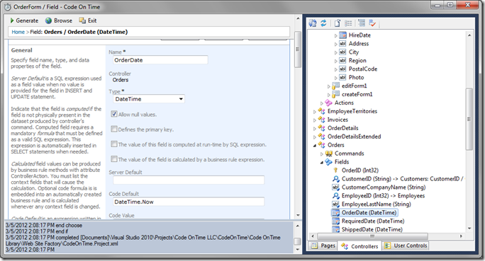485x261 pixels.
Task: Click the HireDate calendar icon
Action: (342, 35)
